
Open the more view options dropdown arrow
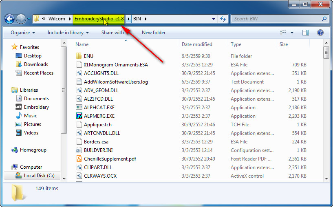[x=292, y=33]
